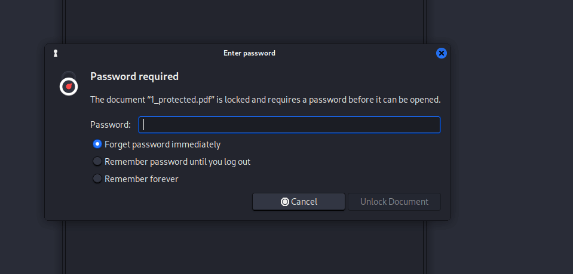Viewport: 573px width, 274px height.
Task: Click the blank document page above the dialog
Action: (244, 21)
